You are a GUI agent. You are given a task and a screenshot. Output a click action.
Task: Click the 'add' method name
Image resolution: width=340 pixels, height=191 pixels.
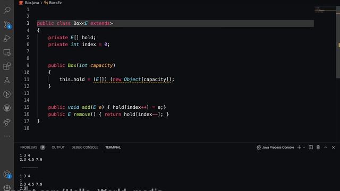(86, 107)
